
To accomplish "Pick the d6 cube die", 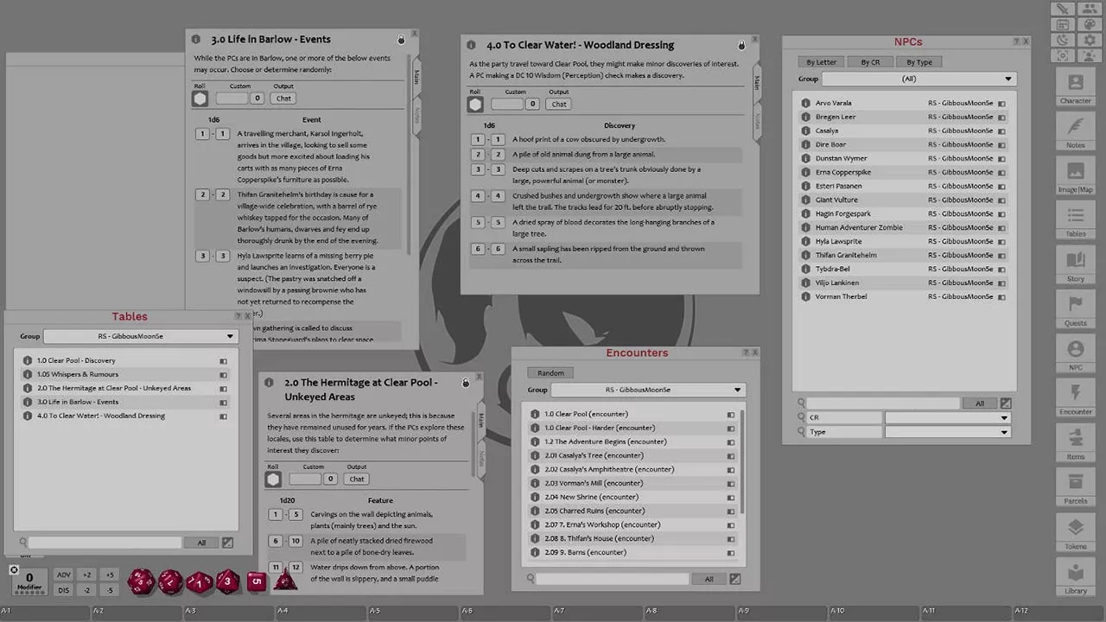I will click(x=256, y=581).
